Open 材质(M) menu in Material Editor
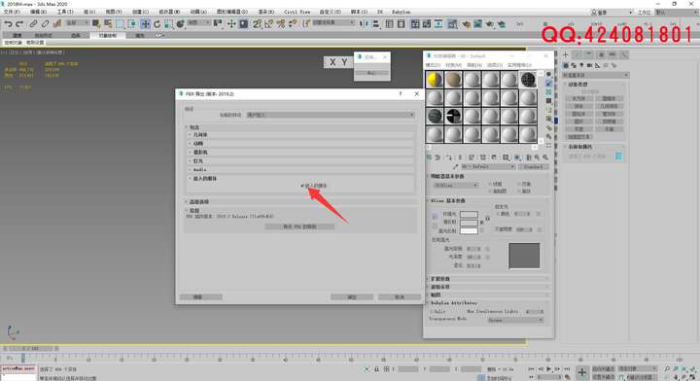 tap(454, 65)
